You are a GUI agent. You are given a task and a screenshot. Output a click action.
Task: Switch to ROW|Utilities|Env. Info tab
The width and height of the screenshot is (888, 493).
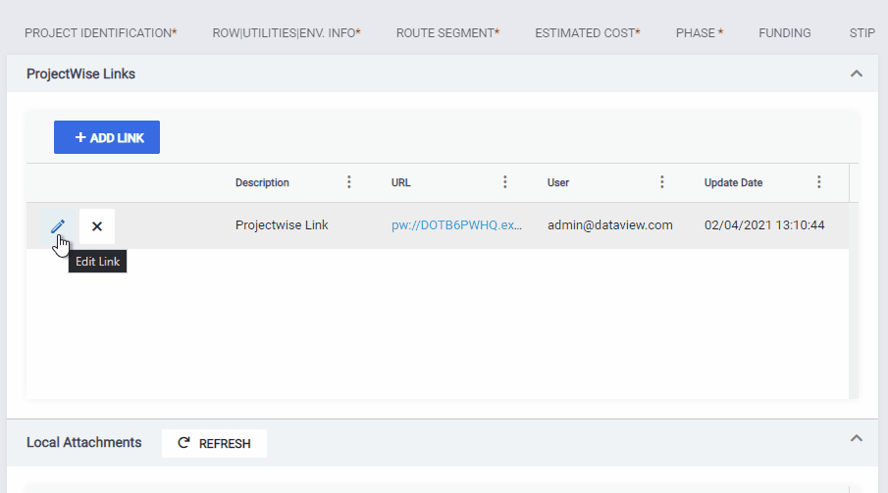click(x=287, y=33)
